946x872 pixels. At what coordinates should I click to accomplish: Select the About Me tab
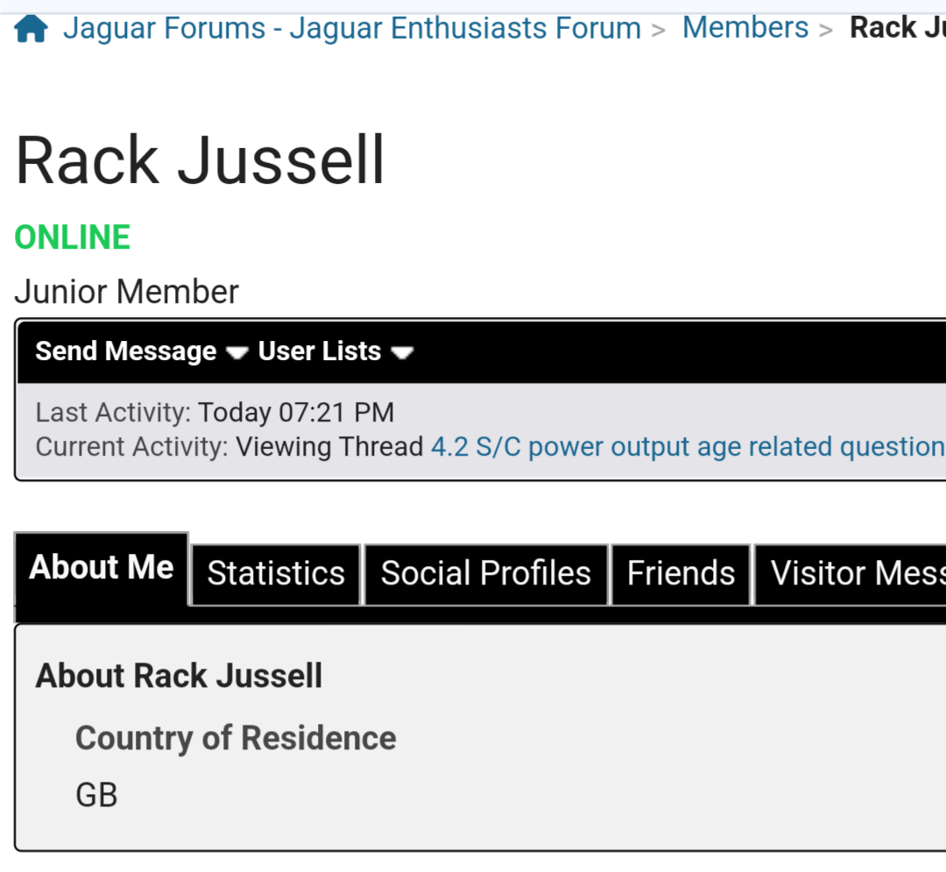tap(102, 568)
